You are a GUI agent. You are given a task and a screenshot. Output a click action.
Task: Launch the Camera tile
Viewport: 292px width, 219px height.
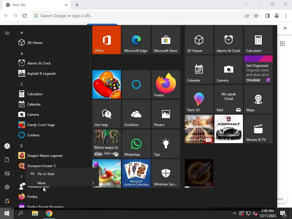[x=228, y=70]
